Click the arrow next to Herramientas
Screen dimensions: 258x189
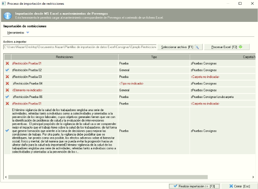pyautogui.click(x=28, y=33)
